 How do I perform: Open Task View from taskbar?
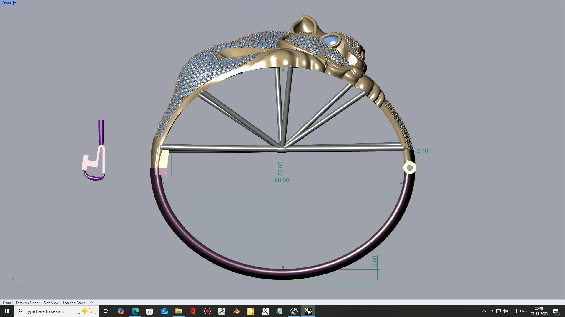106,311
